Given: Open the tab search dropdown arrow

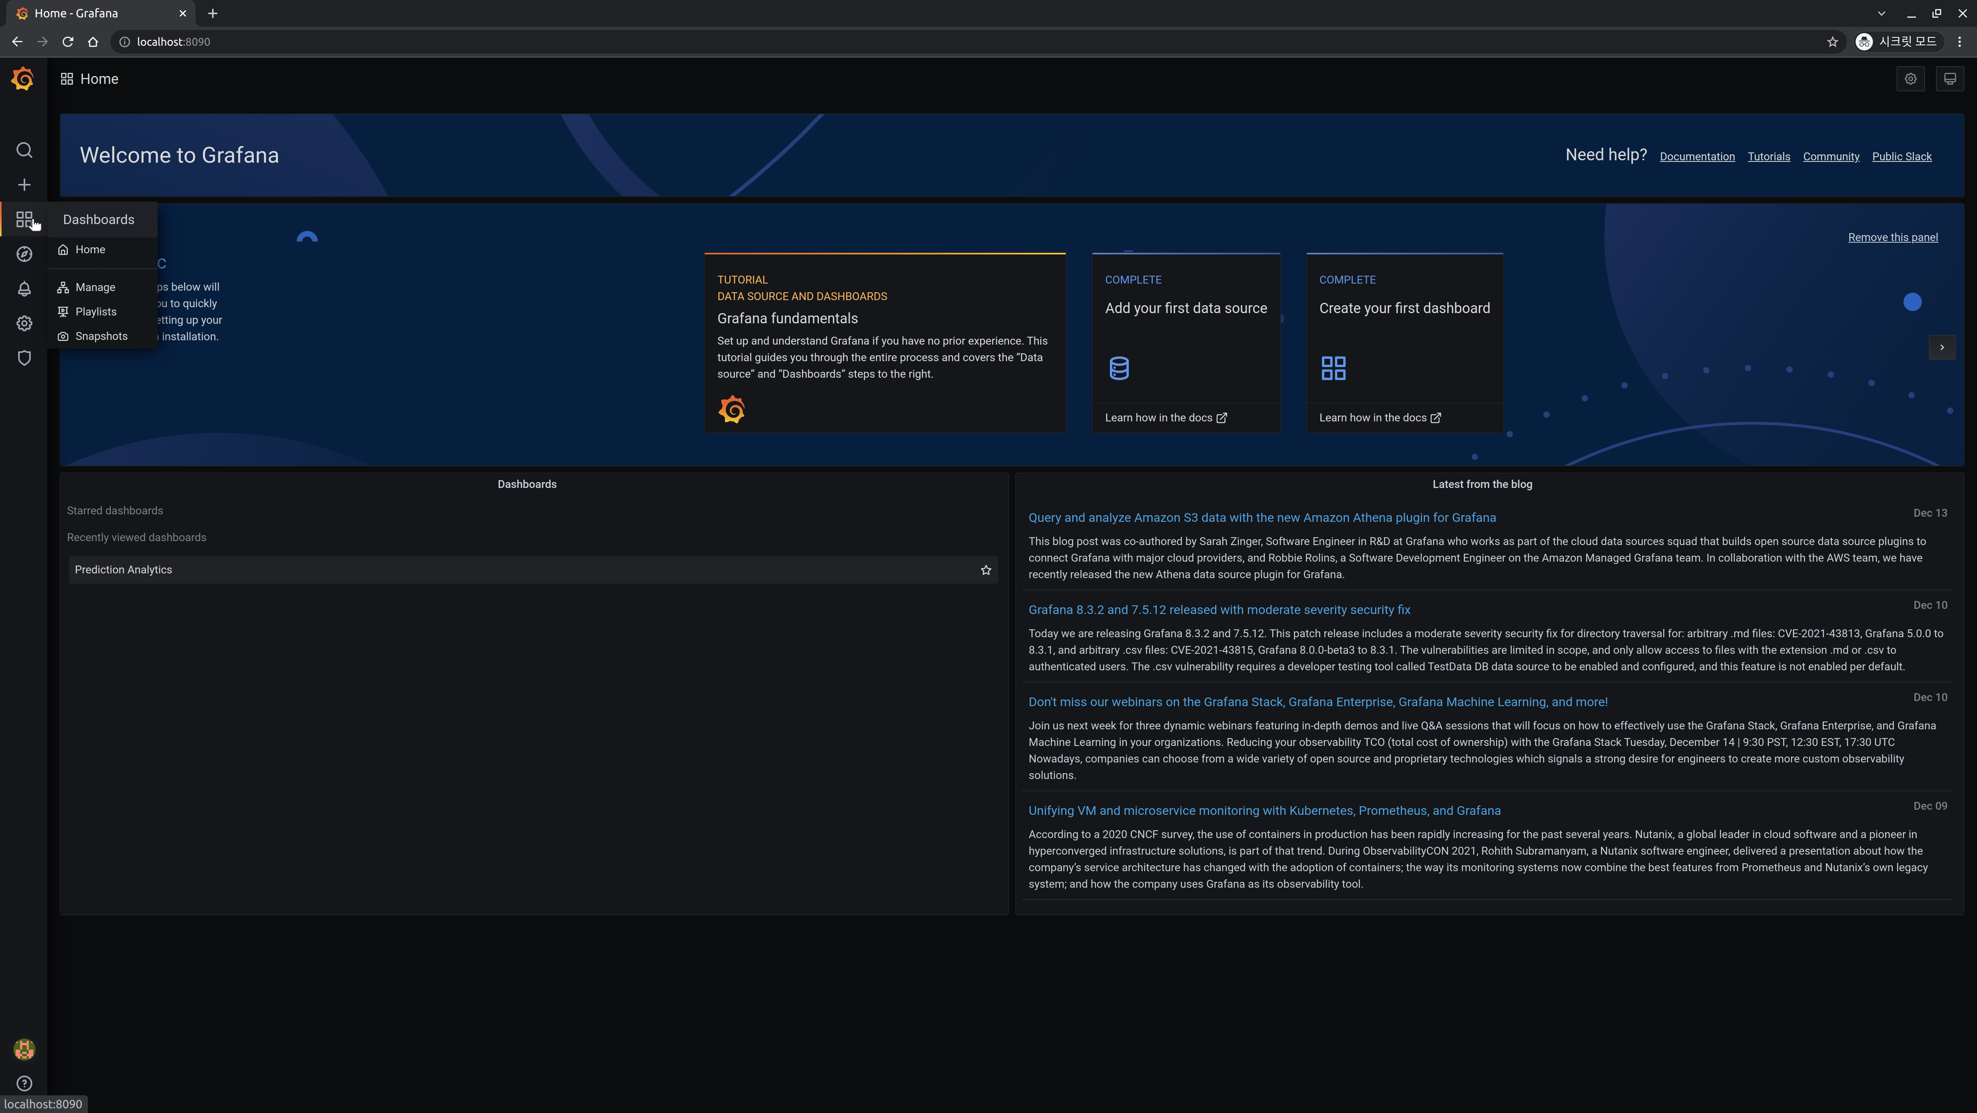Looking at the screenshot, I should (1881, 13).
